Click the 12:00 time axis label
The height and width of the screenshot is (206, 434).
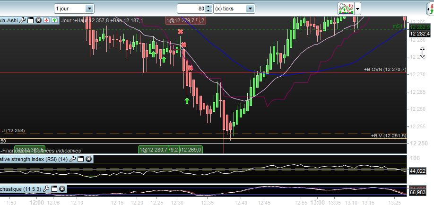tap(37, 202)
